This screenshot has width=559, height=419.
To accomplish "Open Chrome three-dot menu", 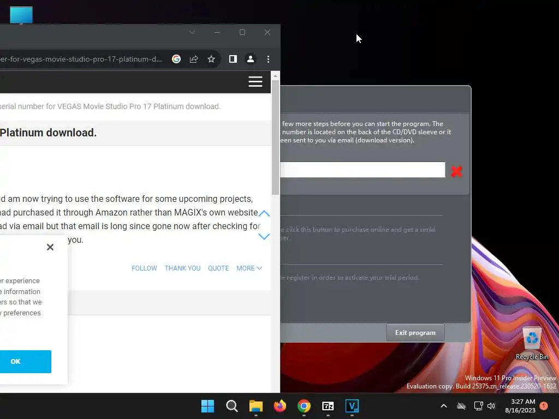I will coord(268,59).
